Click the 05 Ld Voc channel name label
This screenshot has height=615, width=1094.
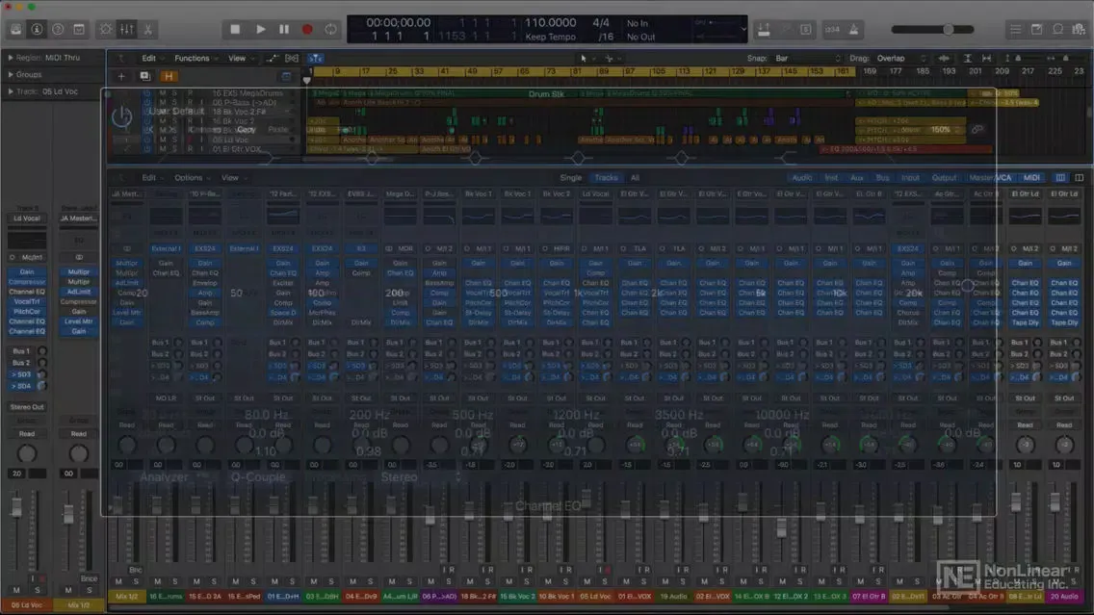[27, 605]
